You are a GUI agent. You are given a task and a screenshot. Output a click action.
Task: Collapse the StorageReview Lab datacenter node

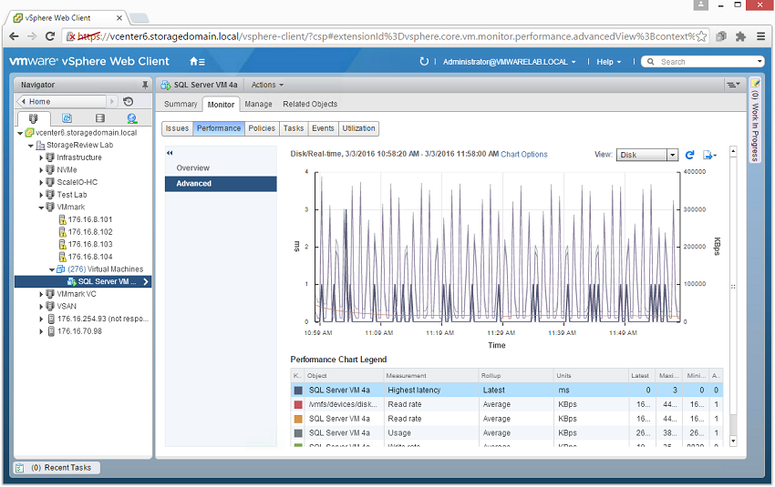31,146
